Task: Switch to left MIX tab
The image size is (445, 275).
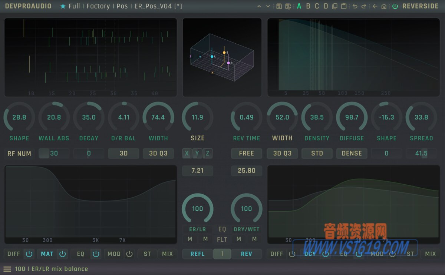Action: tap(168, 254)
